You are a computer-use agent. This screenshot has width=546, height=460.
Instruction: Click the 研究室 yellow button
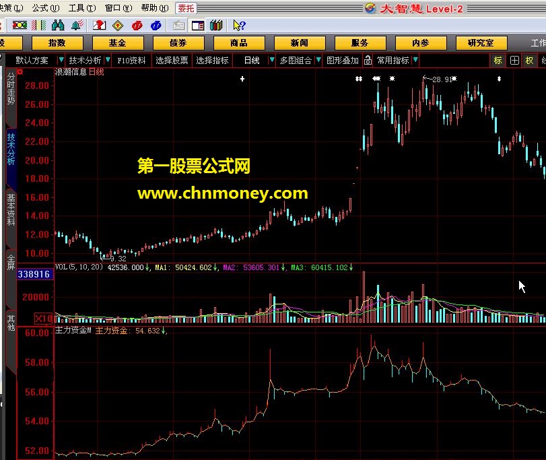[481, 43]
